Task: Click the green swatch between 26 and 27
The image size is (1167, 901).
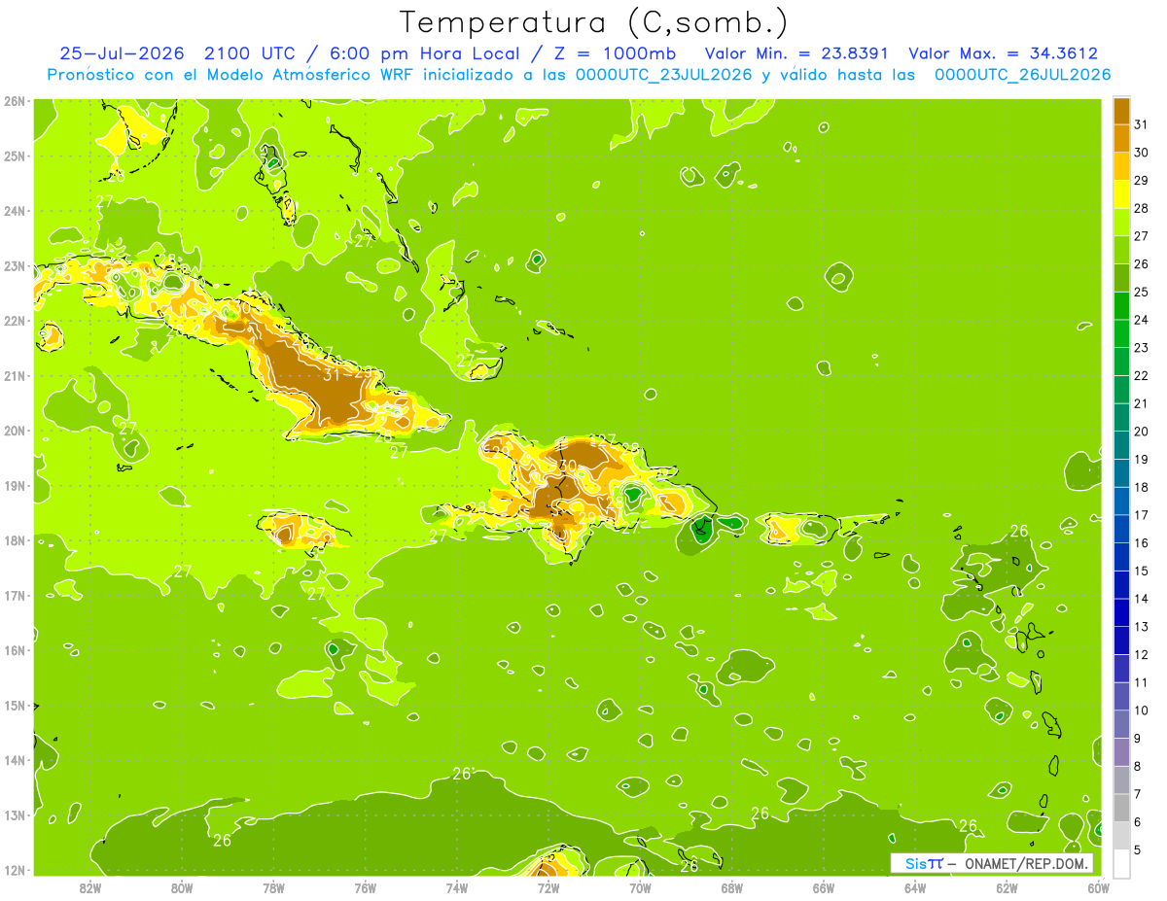Action: pos(1121,250)
